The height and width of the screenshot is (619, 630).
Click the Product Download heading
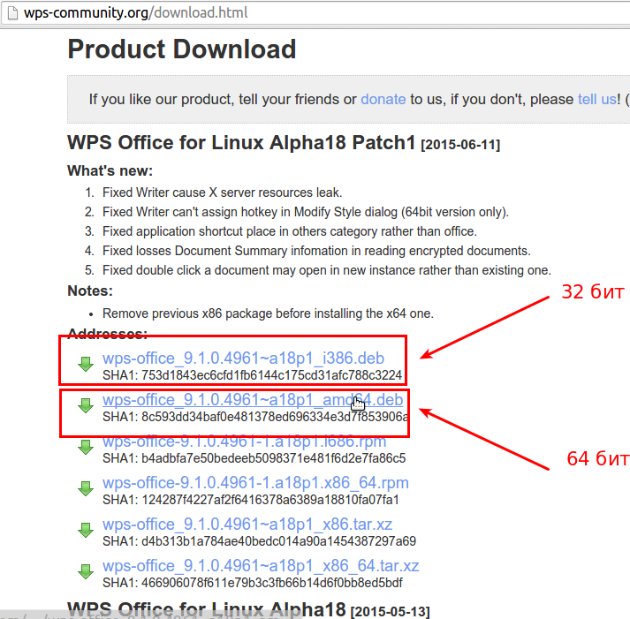(x=182, y=49)
